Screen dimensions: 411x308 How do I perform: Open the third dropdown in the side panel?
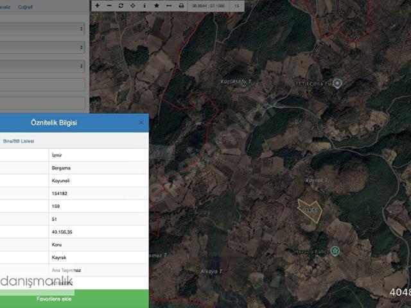click(x=42, y=65)
